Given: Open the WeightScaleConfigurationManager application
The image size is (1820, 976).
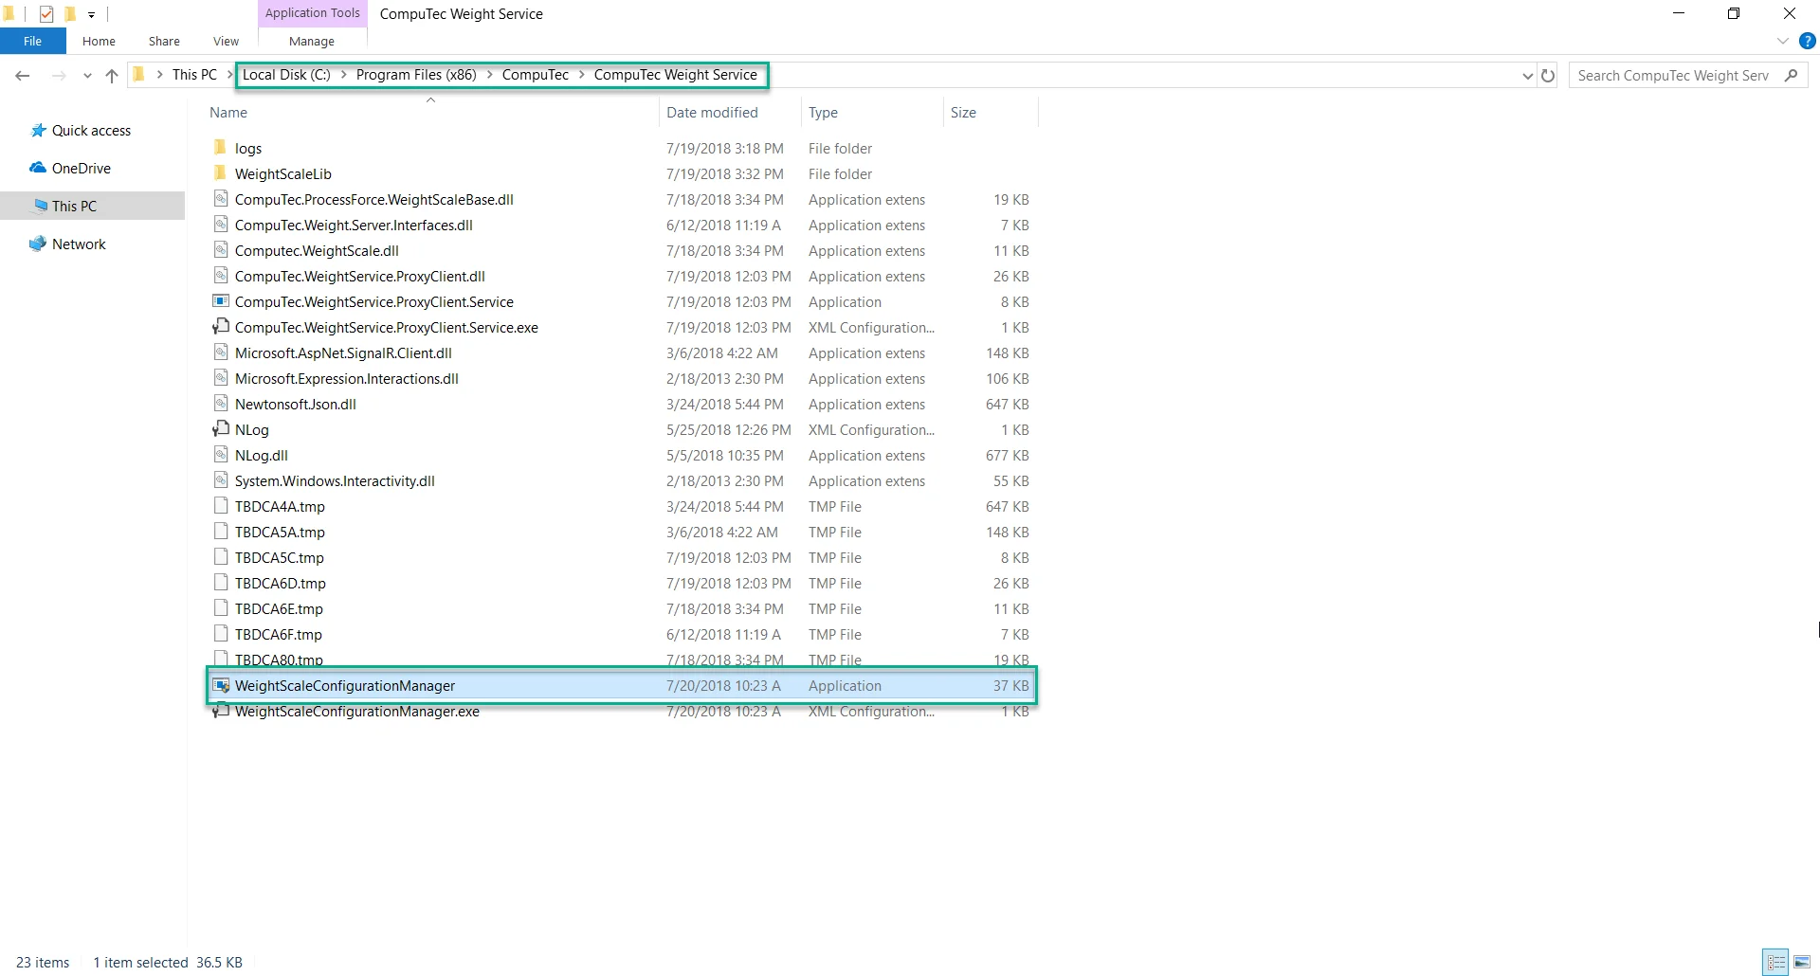Looking at the screenshot, I should (x=346, y=685).
